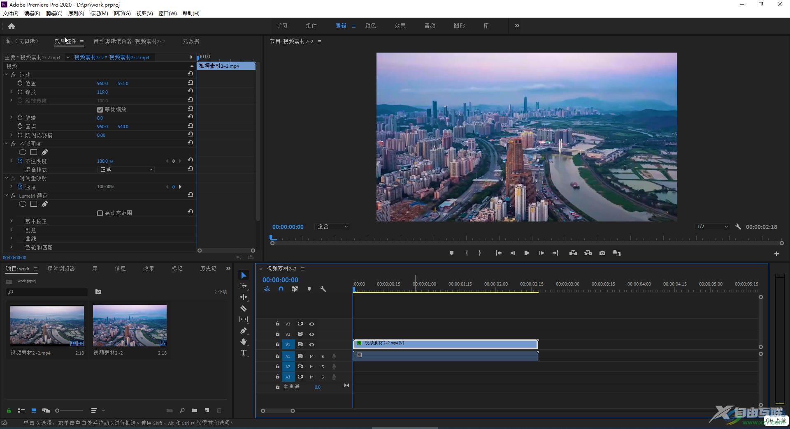The width and height of the screenshot is (790, 429).
Task: Expand the Scale property
Action: click(x=11, y=92)
